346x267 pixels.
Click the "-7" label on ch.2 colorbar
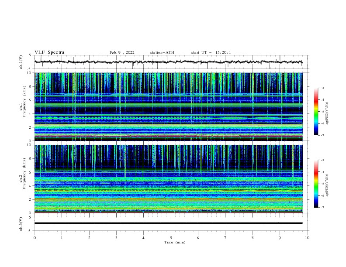(x=322, y=208)
